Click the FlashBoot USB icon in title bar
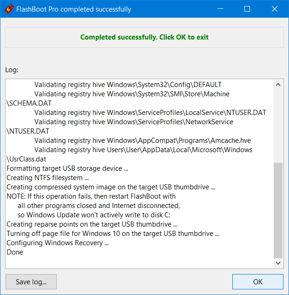Image resolution: width=289 pixels, height=295 pixels. tap(9, 9)
